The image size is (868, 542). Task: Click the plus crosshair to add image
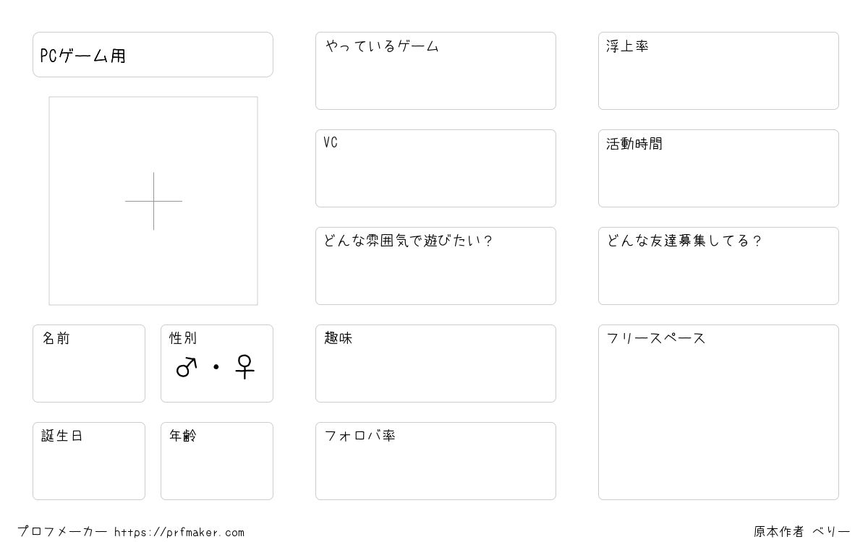coord(153,201)
